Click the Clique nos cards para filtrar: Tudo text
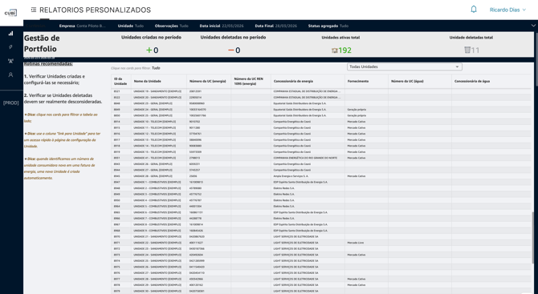538x294 pixels. tap(136, 68)
